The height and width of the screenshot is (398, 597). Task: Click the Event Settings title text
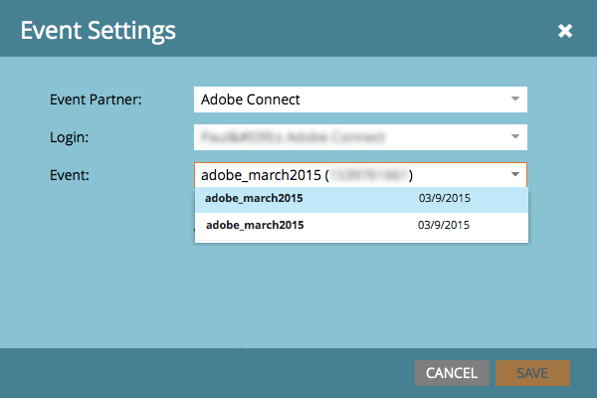[99, 31]
